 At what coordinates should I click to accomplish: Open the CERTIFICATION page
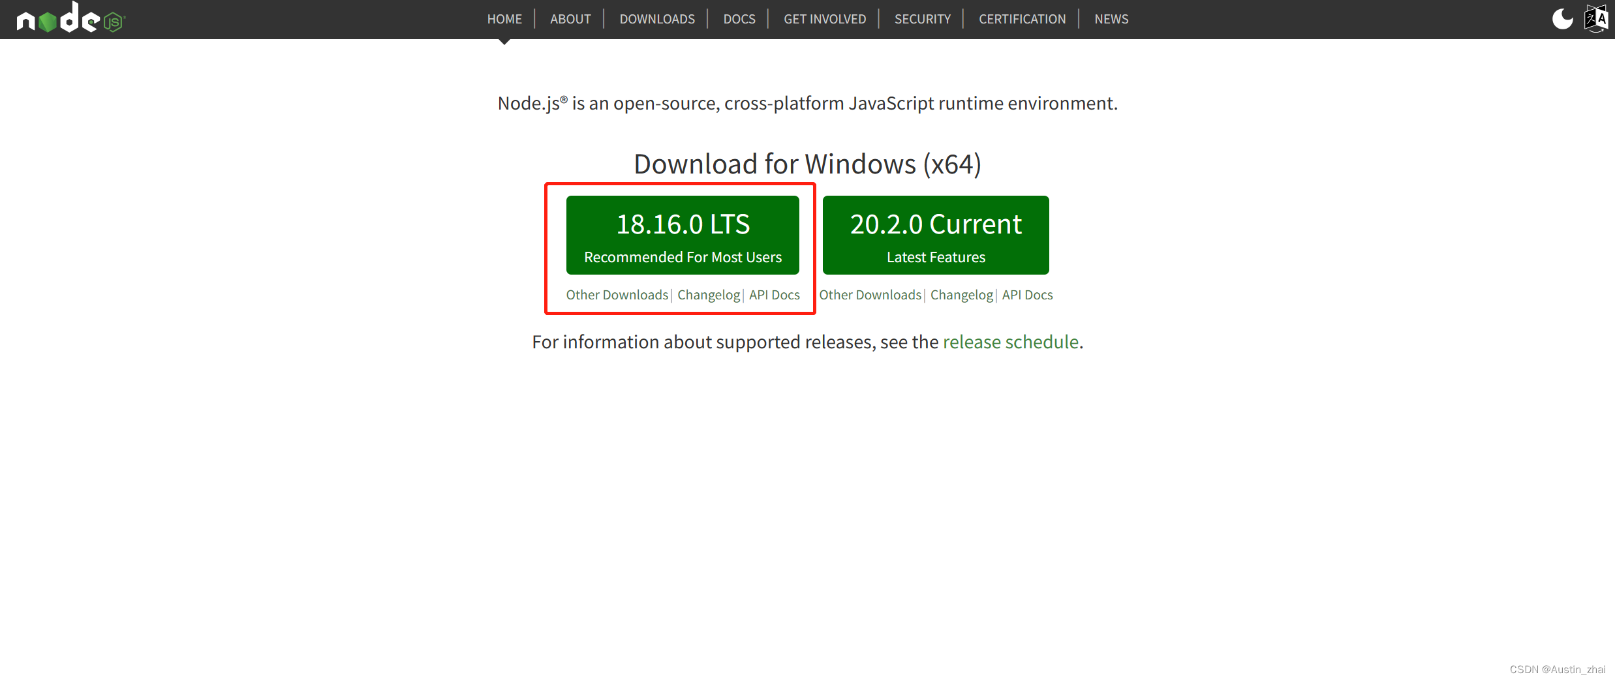click(1022, 19)
